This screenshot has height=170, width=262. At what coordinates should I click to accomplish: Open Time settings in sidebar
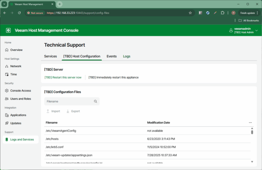pyautogui.click(x=13, y=74)
